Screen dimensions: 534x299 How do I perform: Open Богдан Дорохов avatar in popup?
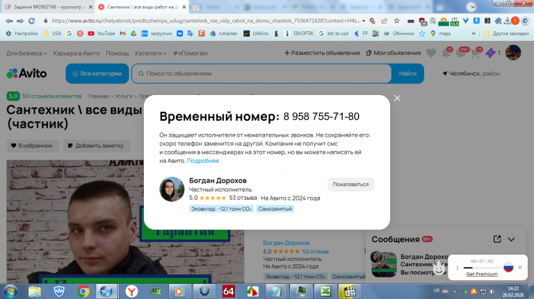pos(172,189)
